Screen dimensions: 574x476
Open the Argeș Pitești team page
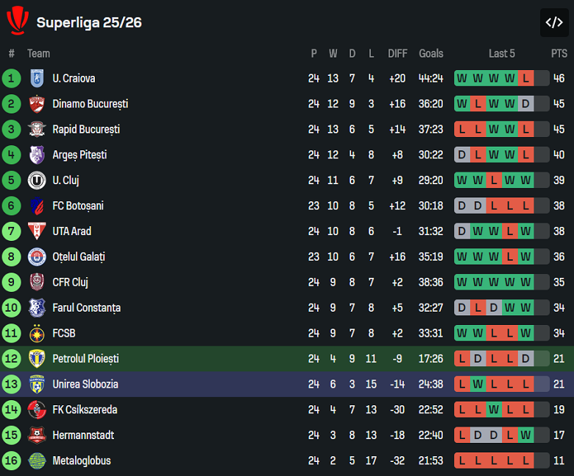pos(79,155)
